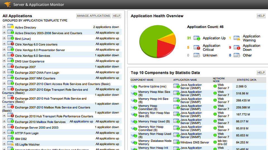Screen dimensions: 268x150
Task: Click the Bind (Linux) application status icon
Action: 11,38
